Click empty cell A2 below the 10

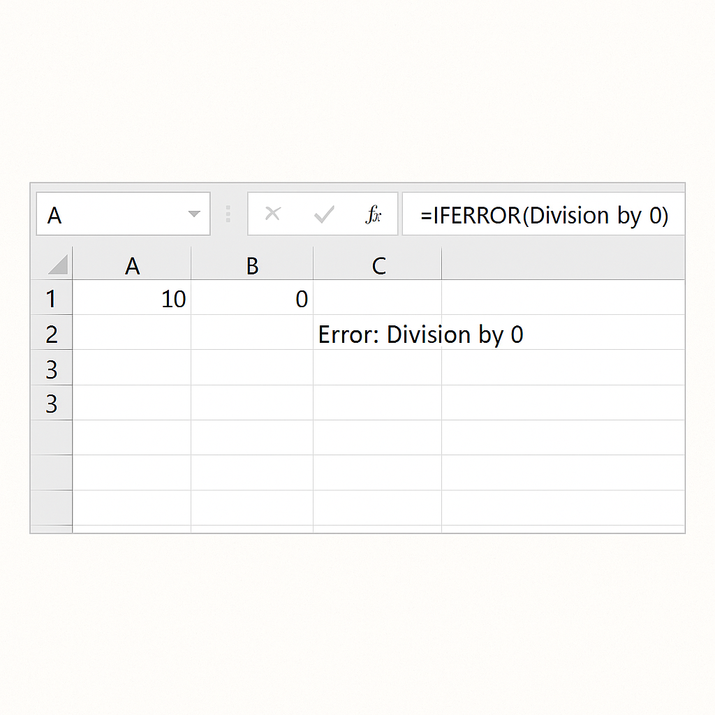coord(132,334)
